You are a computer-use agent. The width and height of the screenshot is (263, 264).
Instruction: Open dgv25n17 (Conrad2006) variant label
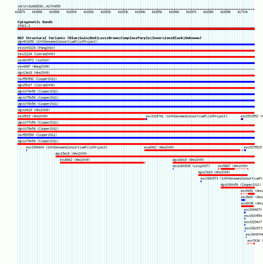click(x=36, y=85)
